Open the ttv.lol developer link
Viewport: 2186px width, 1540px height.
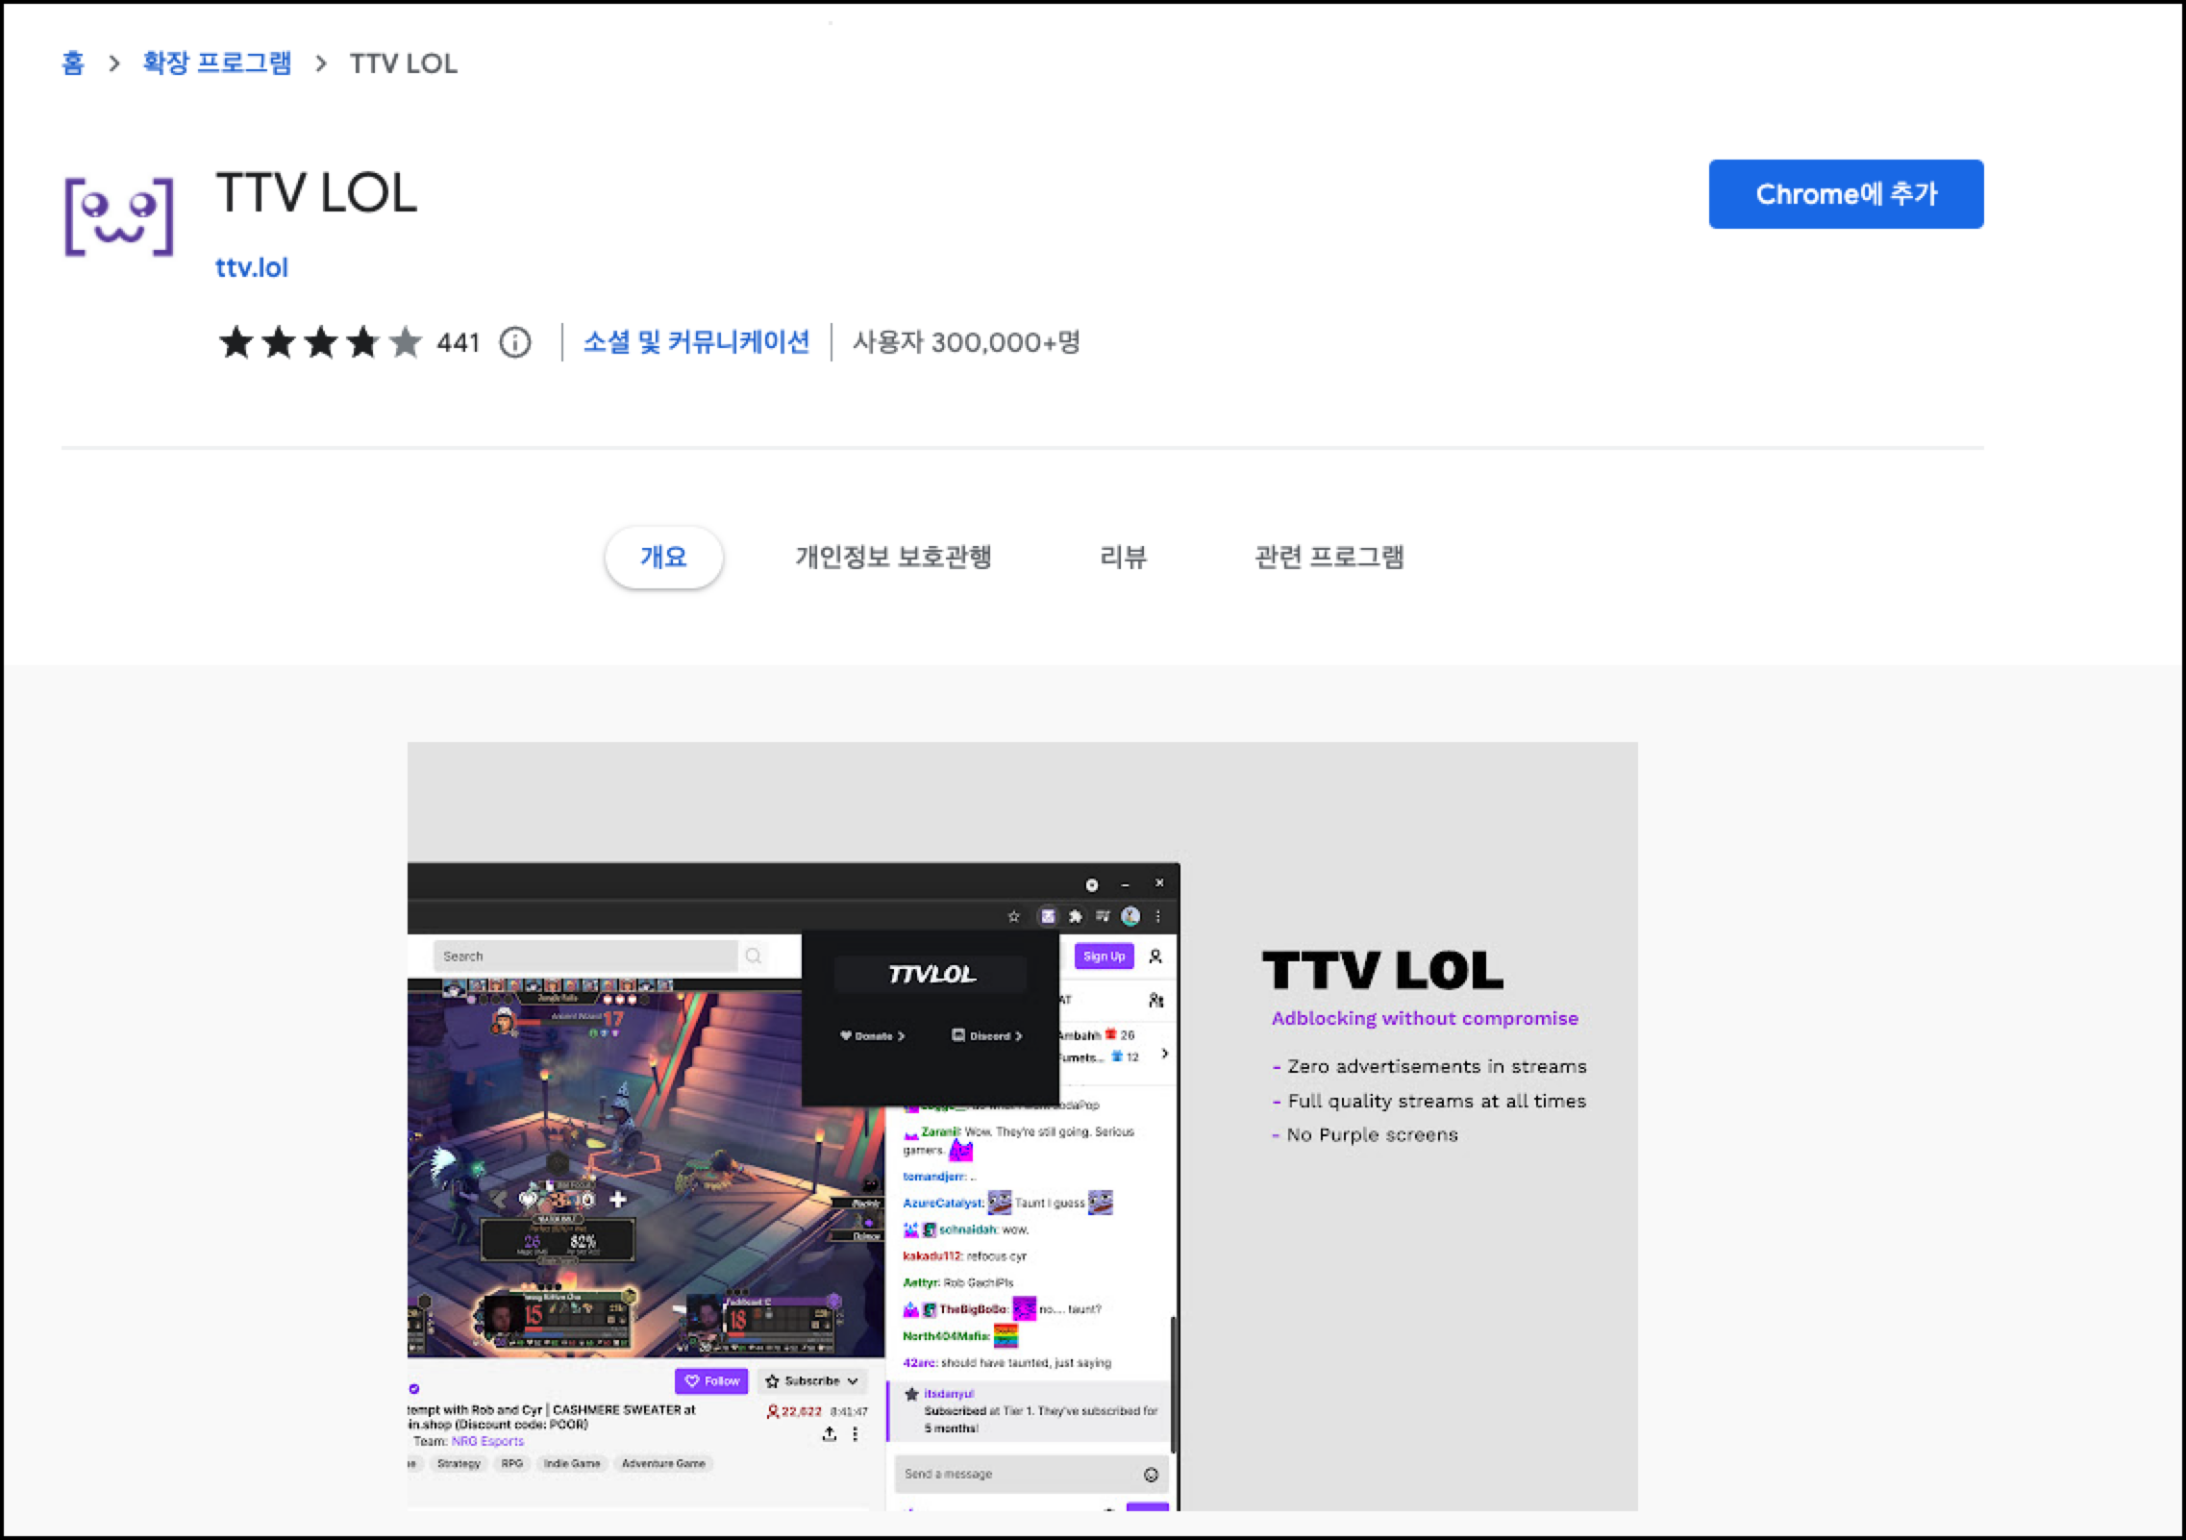point(251,266)
